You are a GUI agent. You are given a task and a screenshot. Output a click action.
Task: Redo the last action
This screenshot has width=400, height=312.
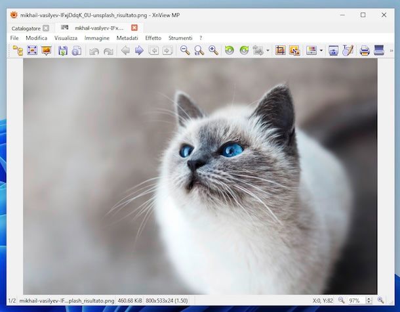(x=108, y=51)
